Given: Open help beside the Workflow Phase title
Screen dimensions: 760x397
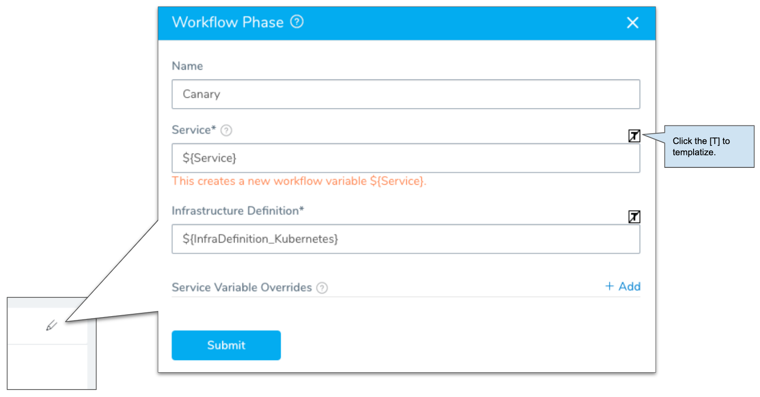Looking at the screenshot, I should 297,22.
